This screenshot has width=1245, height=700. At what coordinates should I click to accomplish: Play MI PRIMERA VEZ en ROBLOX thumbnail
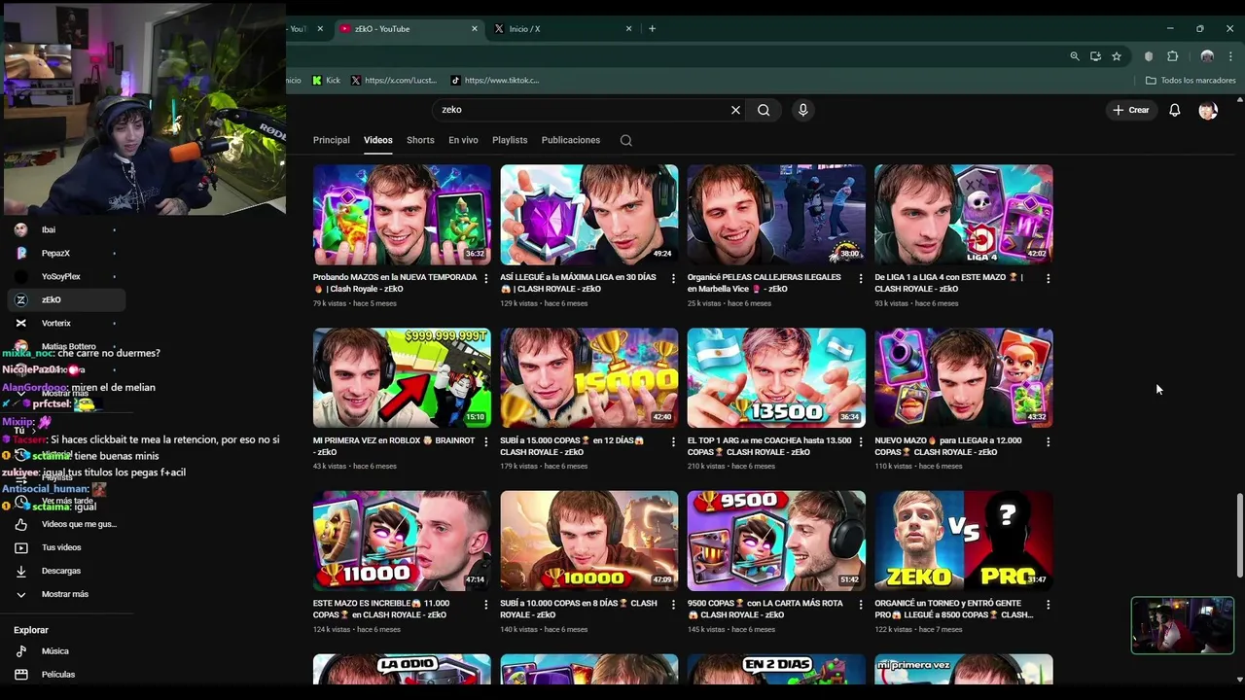click(402, 378)
